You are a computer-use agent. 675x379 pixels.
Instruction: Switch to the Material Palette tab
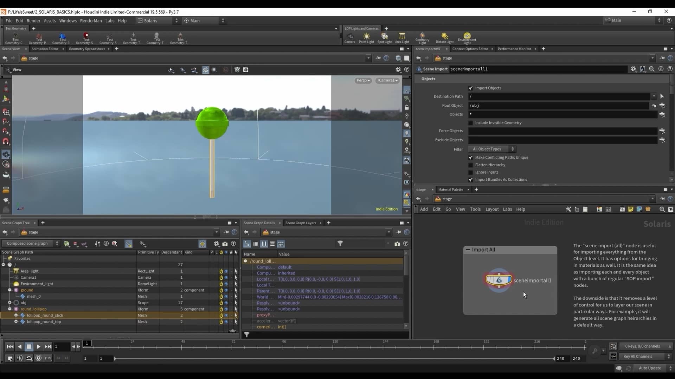pyautogui.click(x=451, y=189)
